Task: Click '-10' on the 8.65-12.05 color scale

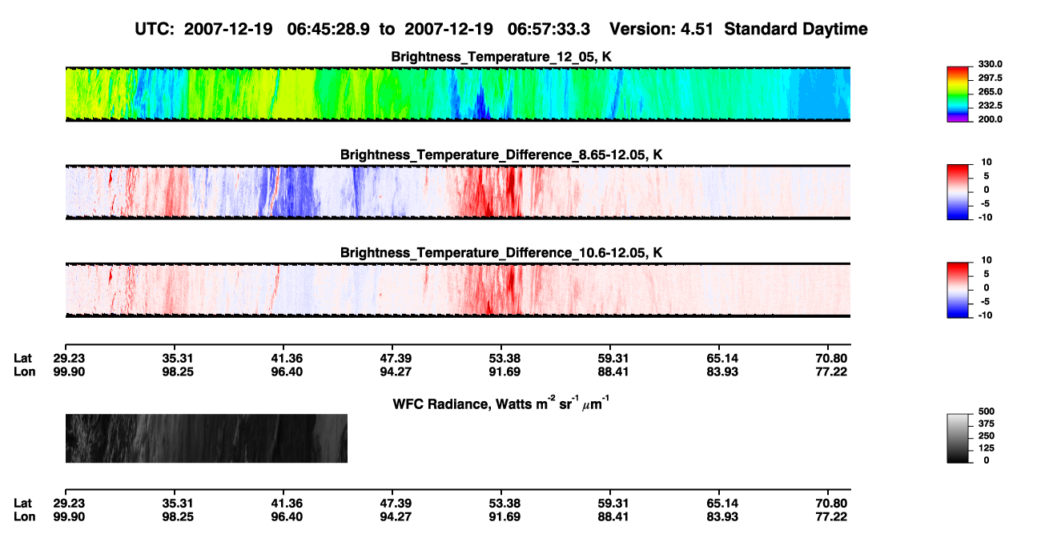Action: click(x=986, y=217)
